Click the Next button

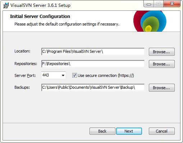(129, 131)
